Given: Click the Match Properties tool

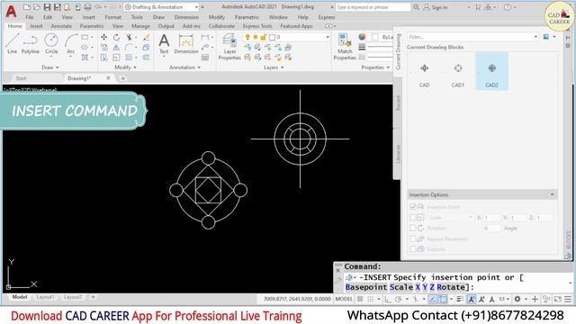Looking at the screenshot, I should coord(344,47).
